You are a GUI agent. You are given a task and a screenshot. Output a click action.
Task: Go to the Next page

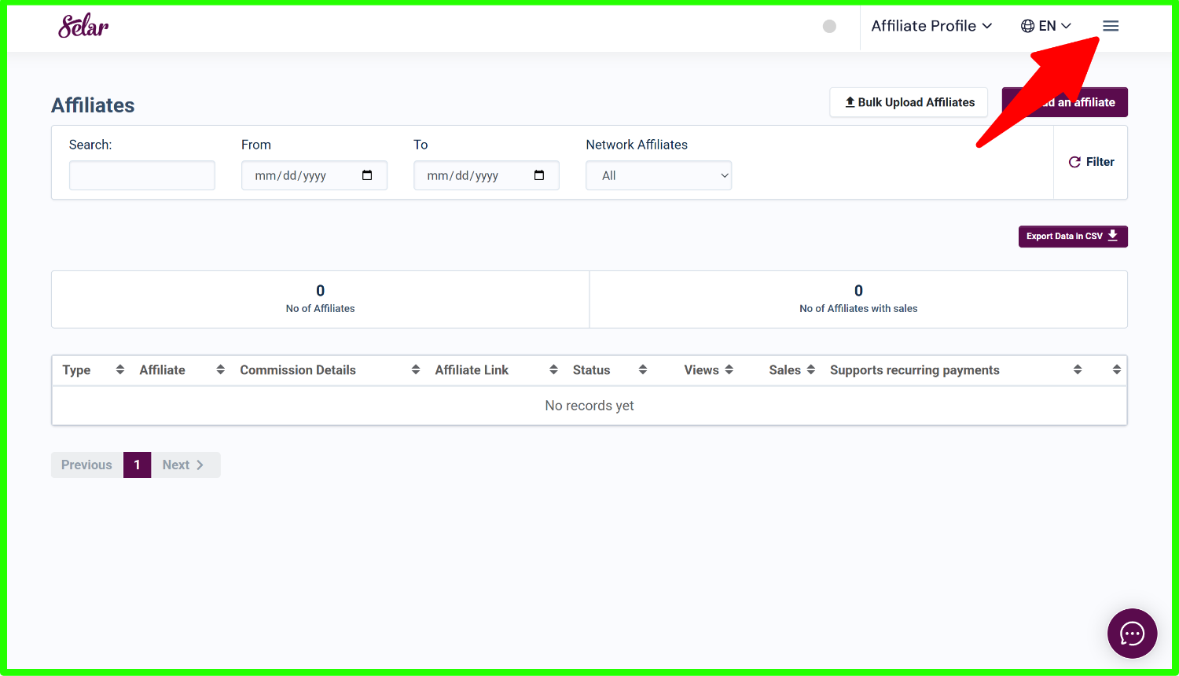pos(184,465)
